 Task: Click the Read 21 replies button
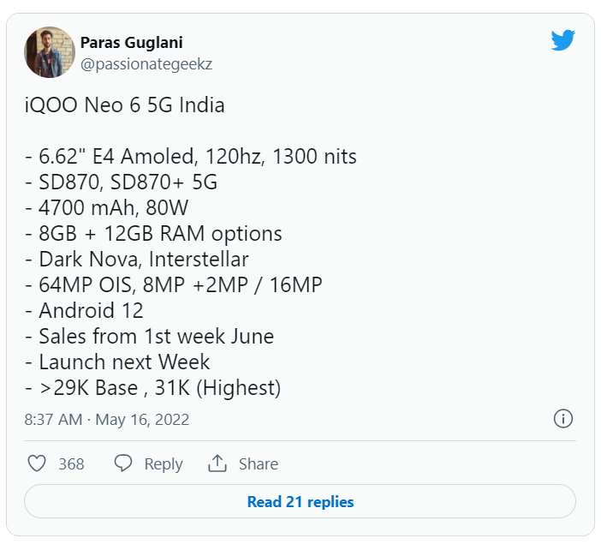[x=300, y=502]
